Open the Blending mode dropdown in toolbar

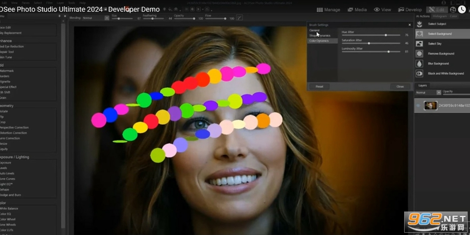click(x=107, y=18)
